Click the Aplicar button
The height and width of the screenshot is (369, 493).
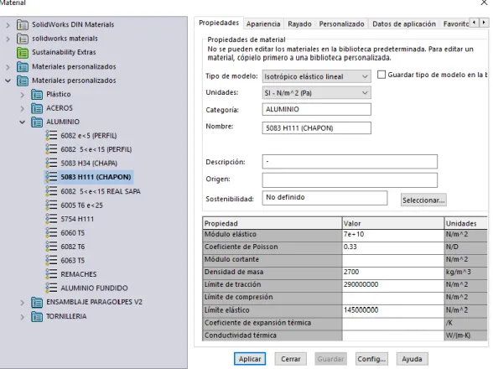[x=250, y=359]
